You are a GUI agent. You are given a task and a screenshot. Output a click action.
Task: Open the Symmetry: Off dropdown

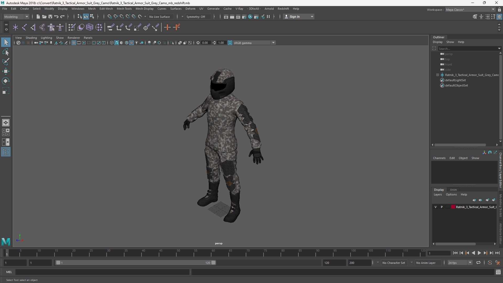tap(198, 17)
